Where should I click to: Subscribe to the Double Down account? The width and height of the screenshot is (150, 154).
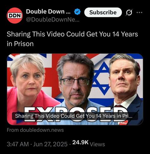click(103, 12)
